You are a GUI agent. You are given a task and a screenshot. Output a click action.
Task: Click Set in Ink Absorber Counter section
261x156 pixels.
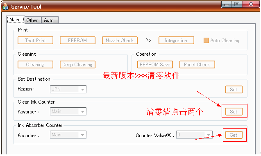tap(234, 135)
